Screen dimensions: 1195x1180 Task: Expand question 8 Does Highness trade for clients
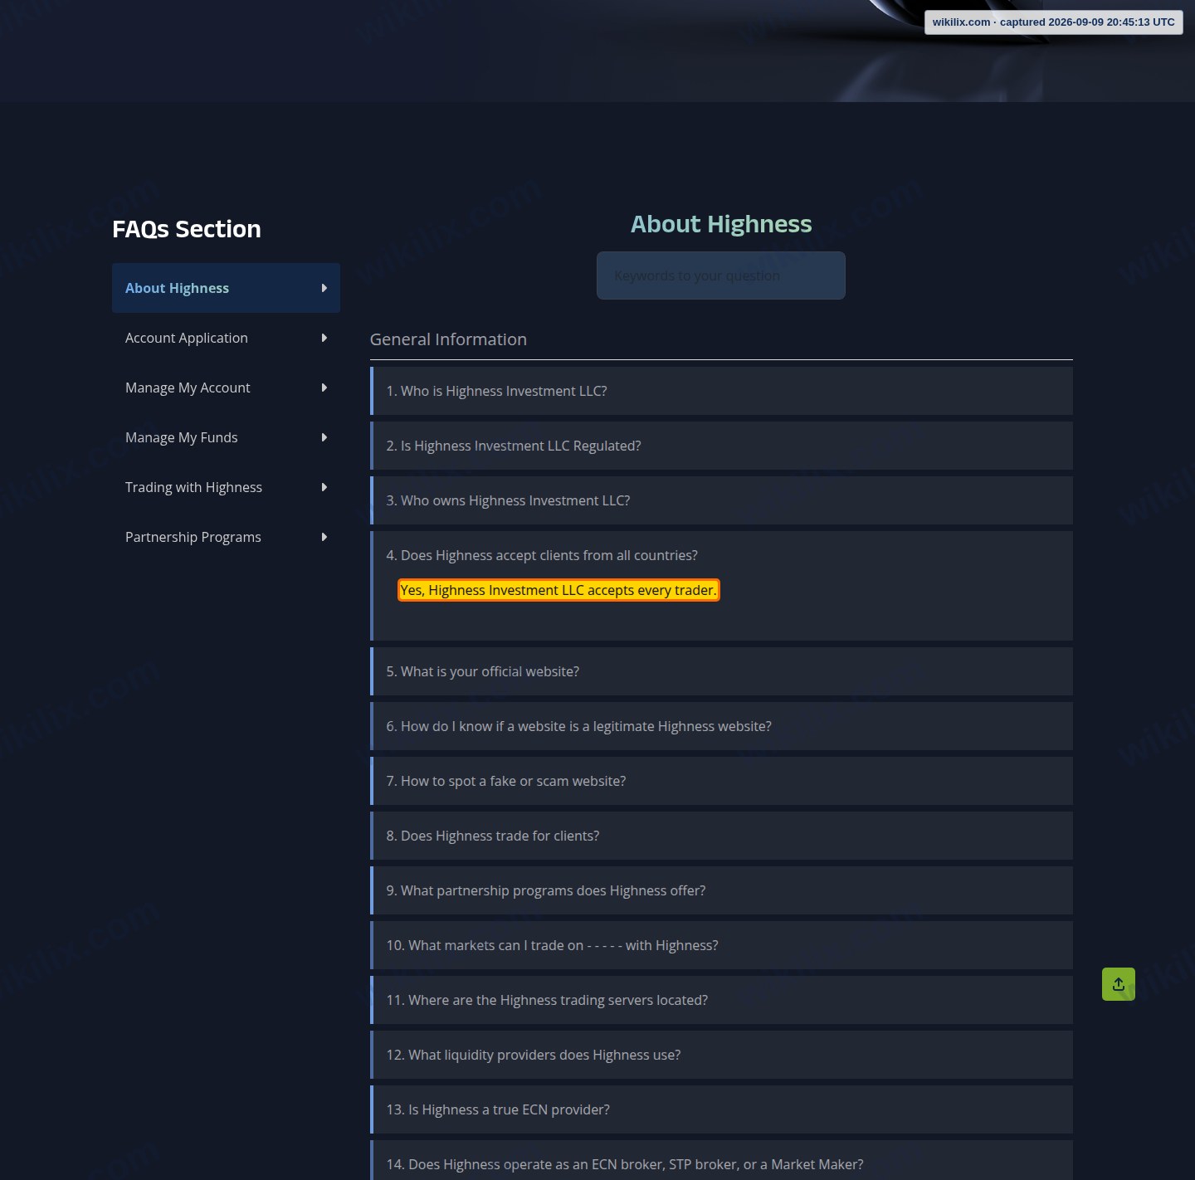[721, 836]
